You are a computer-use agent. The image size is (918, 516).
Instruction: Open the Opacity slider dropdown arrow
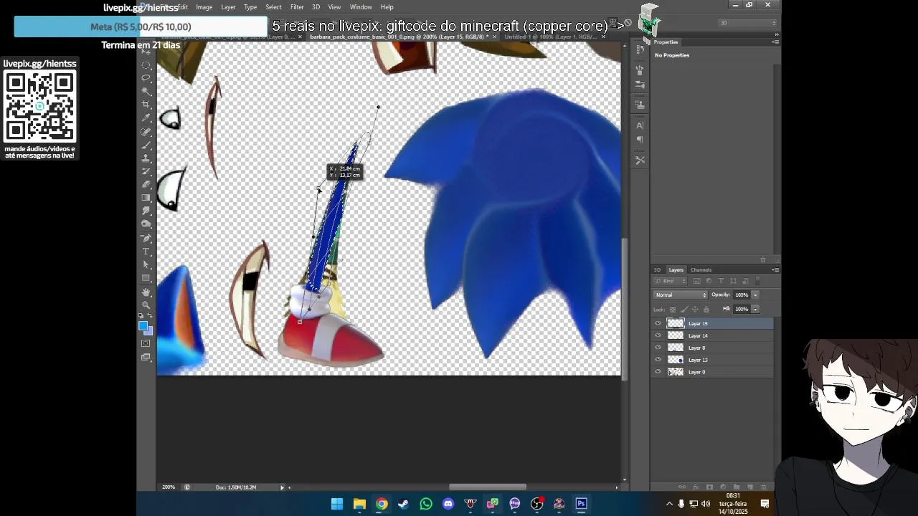(755, 295)
